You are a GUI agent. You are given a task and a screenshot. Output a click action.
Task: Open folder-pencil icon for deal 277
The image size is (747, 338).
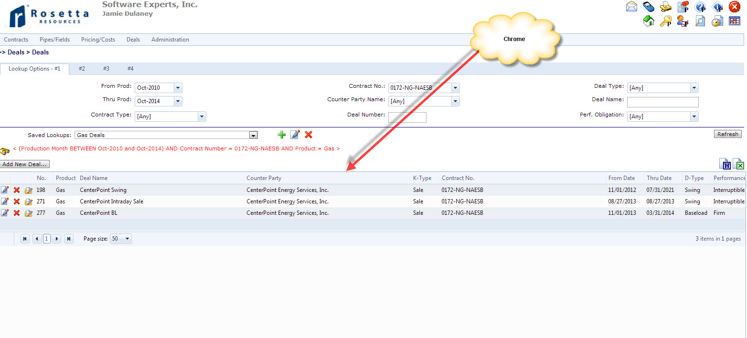[29, 213]
